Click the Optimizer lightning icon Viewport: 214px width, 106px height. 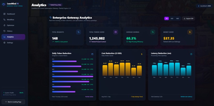coord(4,26)
